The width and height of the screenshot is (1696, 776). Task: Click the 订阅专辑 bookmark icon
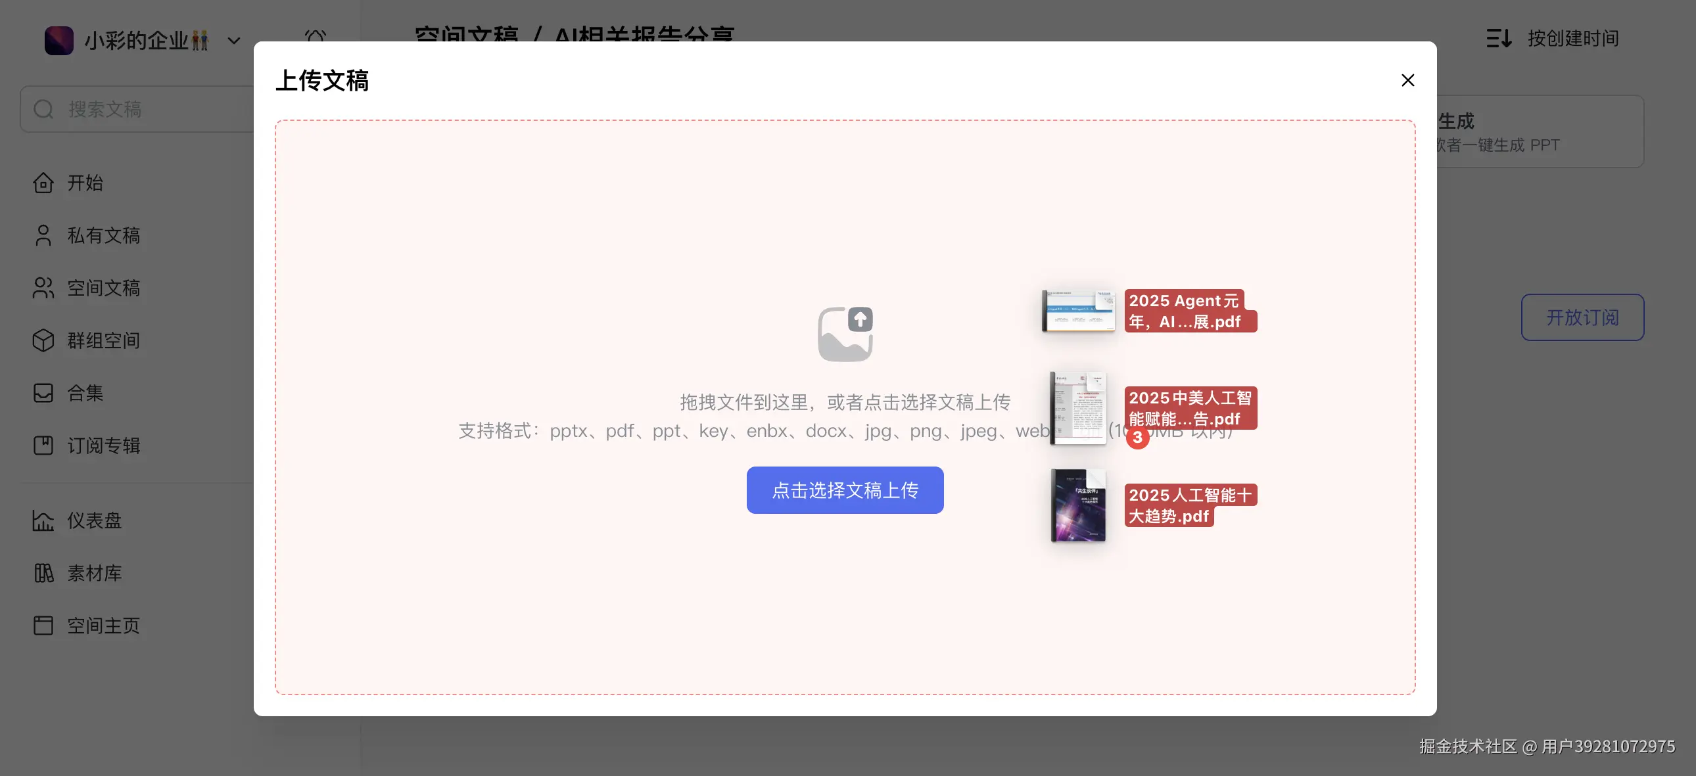pos(43,445)
